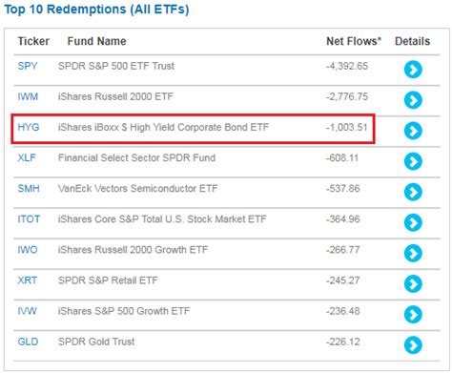
Task: Open details arrow for IWO row
Action: (413, 253)
